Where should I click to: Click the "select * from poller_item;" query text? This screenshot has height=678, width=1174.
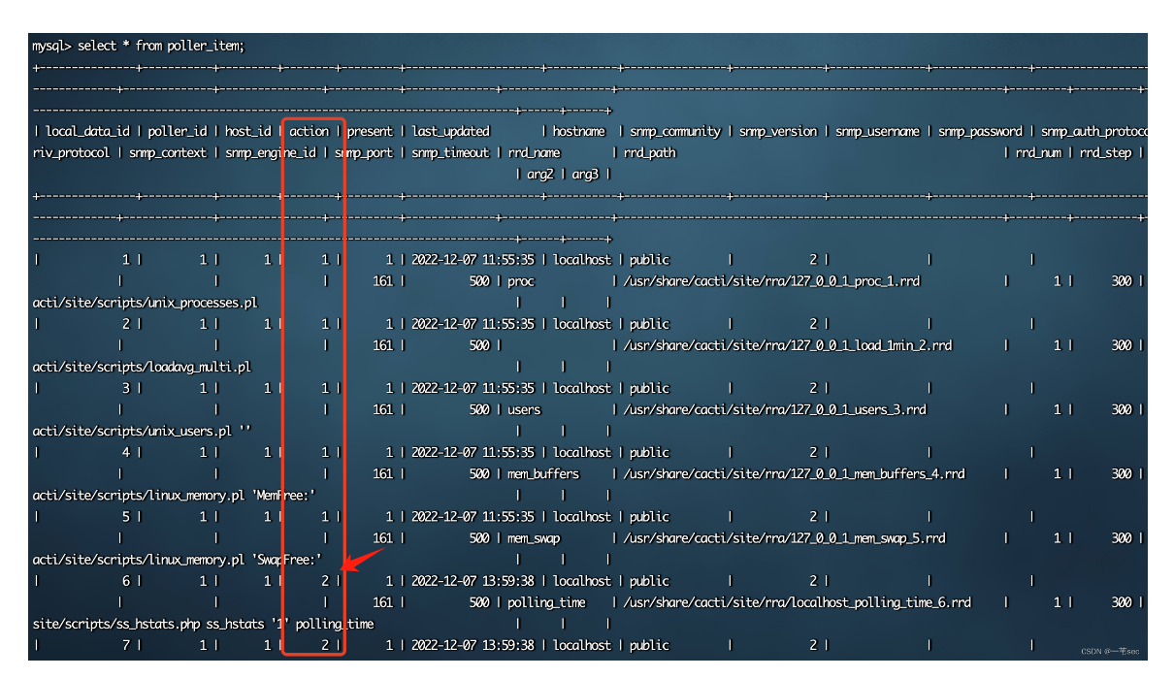point(162,46)
